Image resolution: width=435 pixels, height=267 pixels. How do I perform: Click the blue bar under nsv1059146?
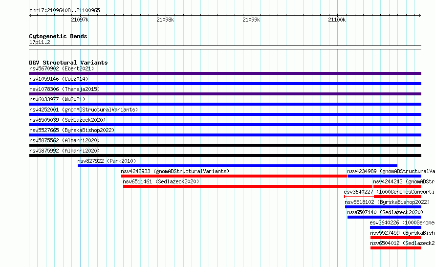pos(225,84)
